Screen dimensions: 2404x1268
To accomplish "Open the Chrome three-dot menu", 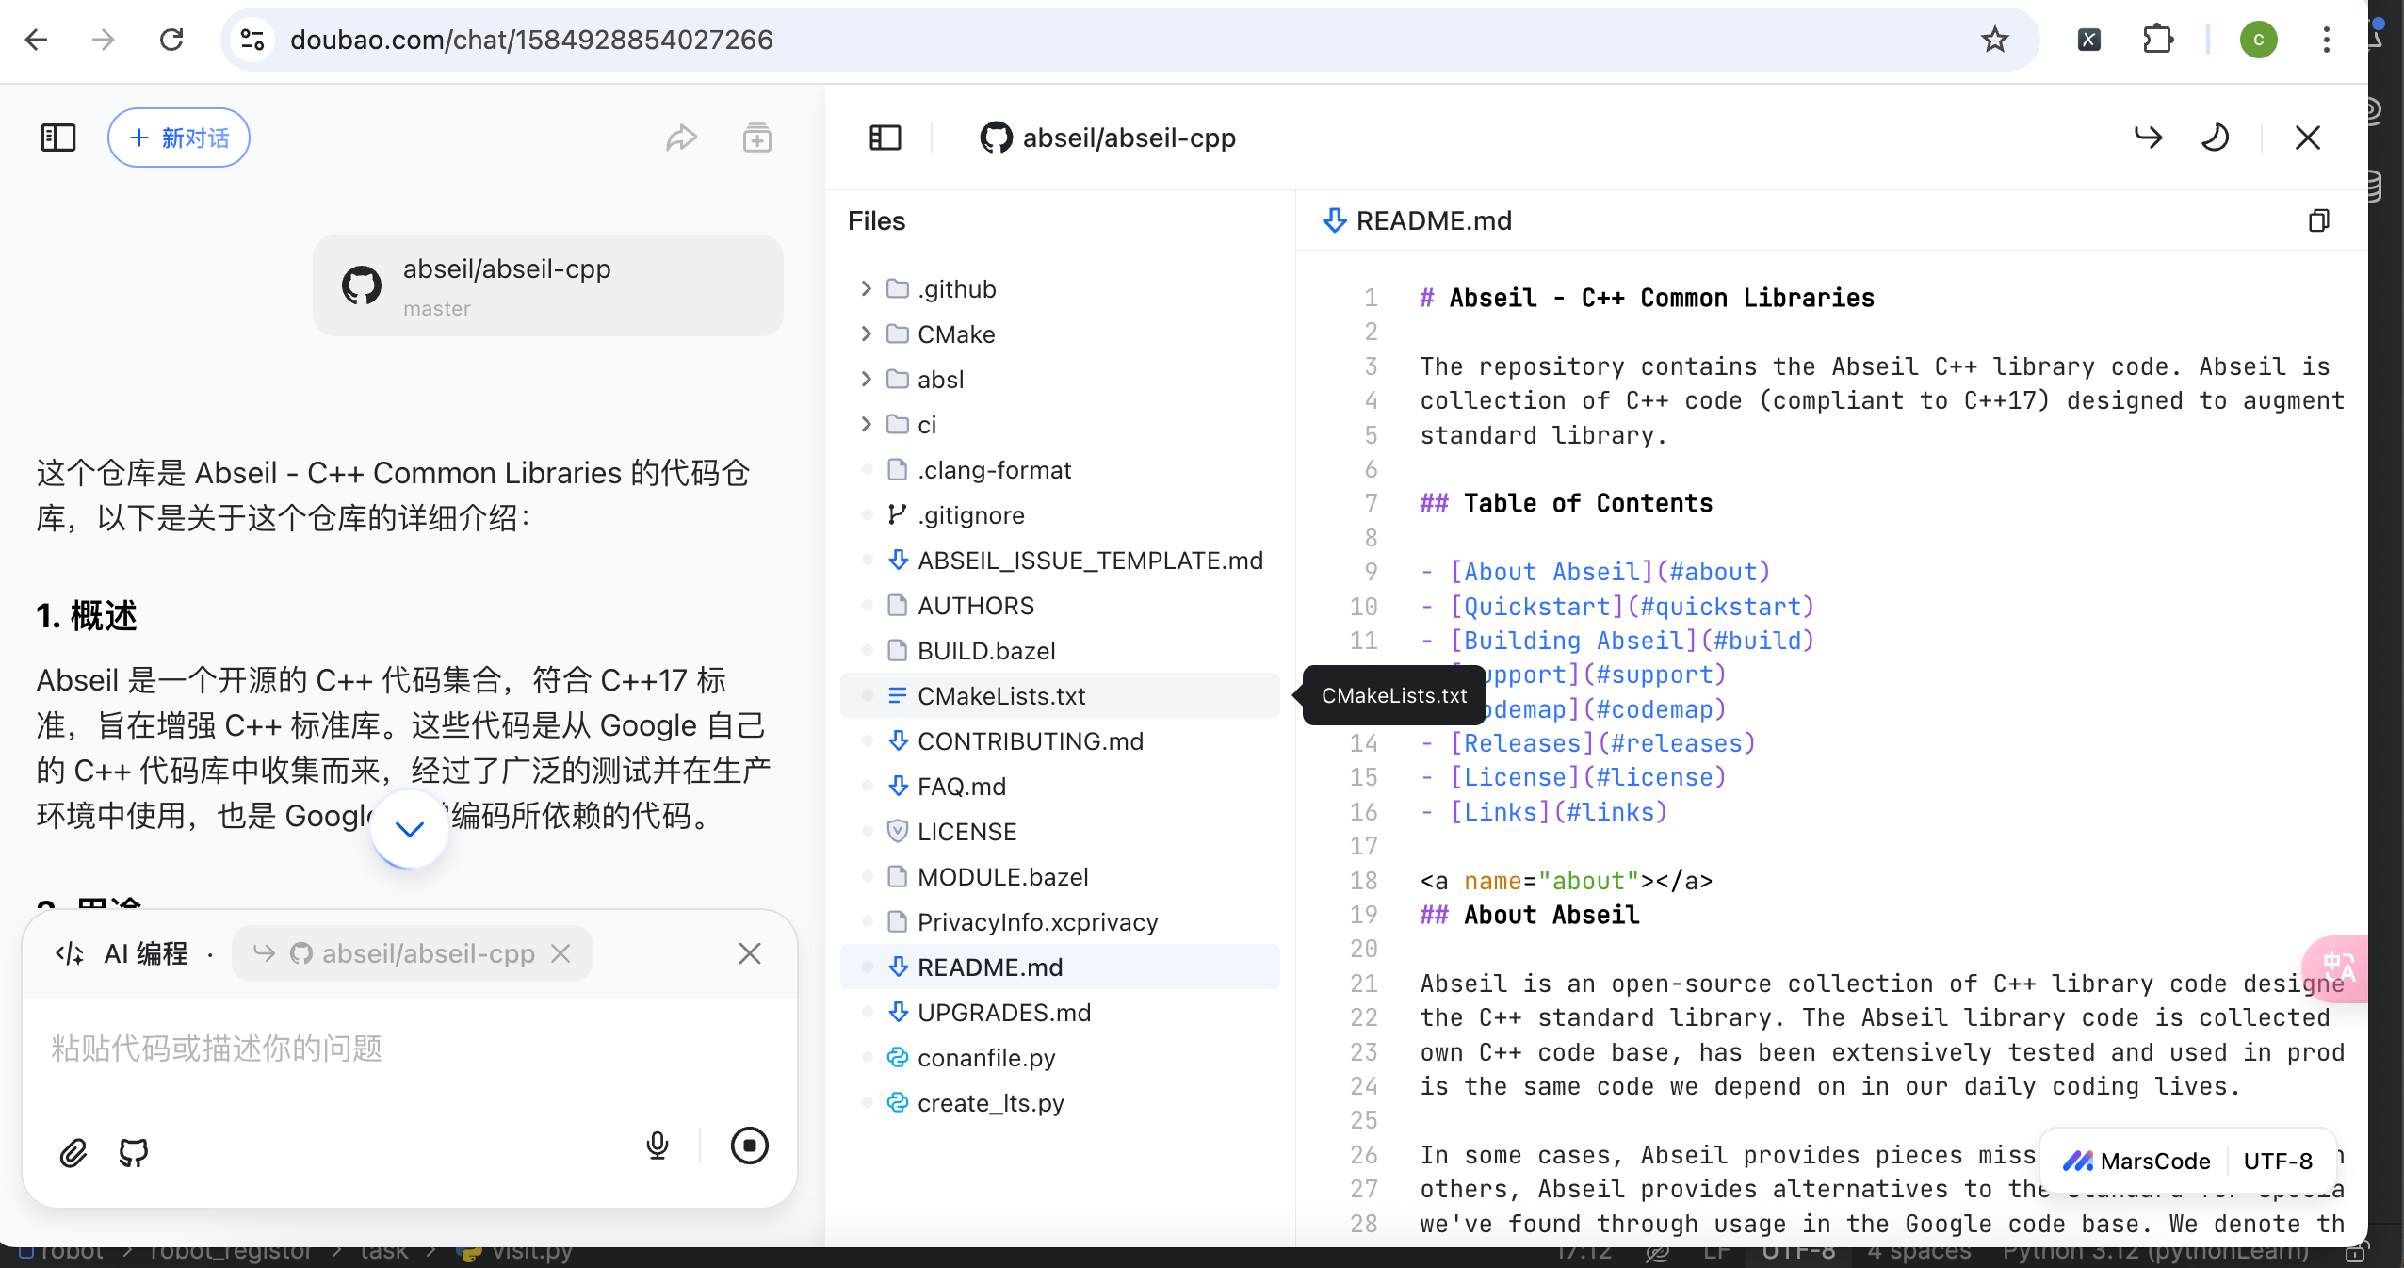I will pyautogui.click(x=2326, y=40).
